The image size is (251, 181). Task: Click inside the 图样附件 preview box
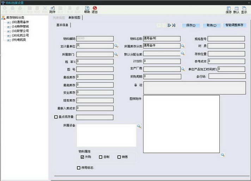coord(181,124)
